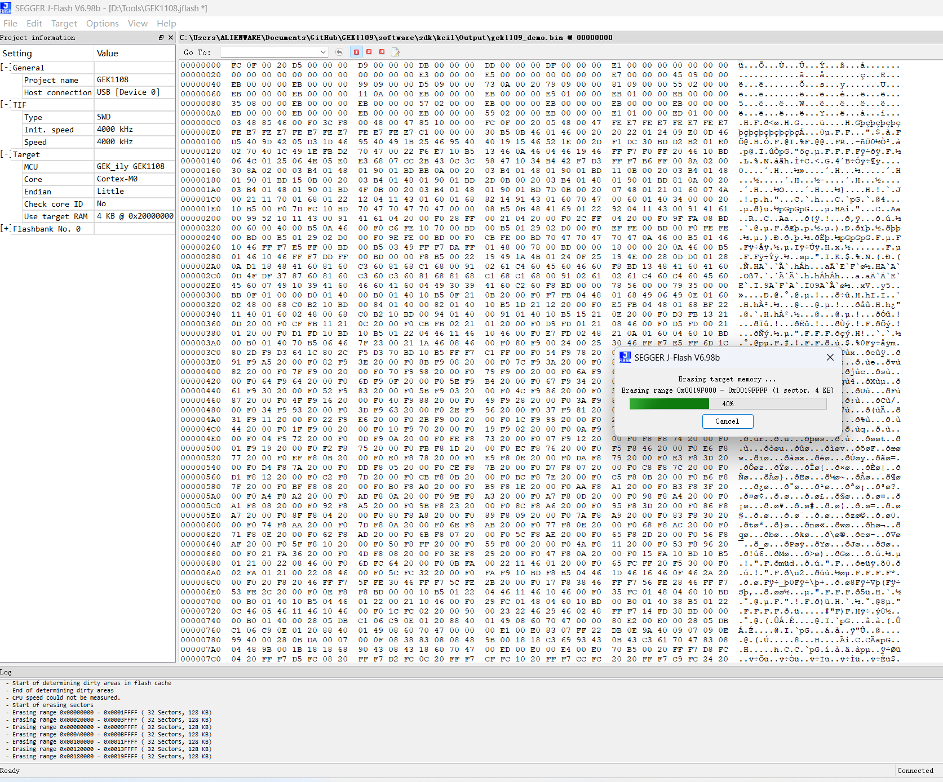Select the SWD value cell

135,117
